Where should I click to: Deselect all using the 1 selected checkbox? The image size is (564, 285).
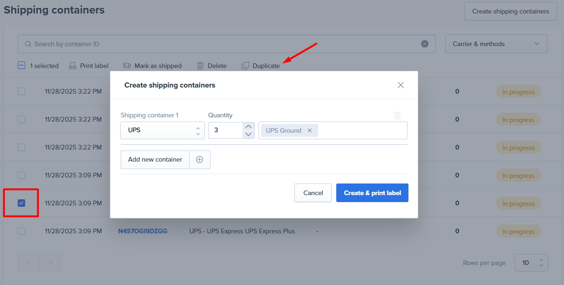[x=21, y=66]
